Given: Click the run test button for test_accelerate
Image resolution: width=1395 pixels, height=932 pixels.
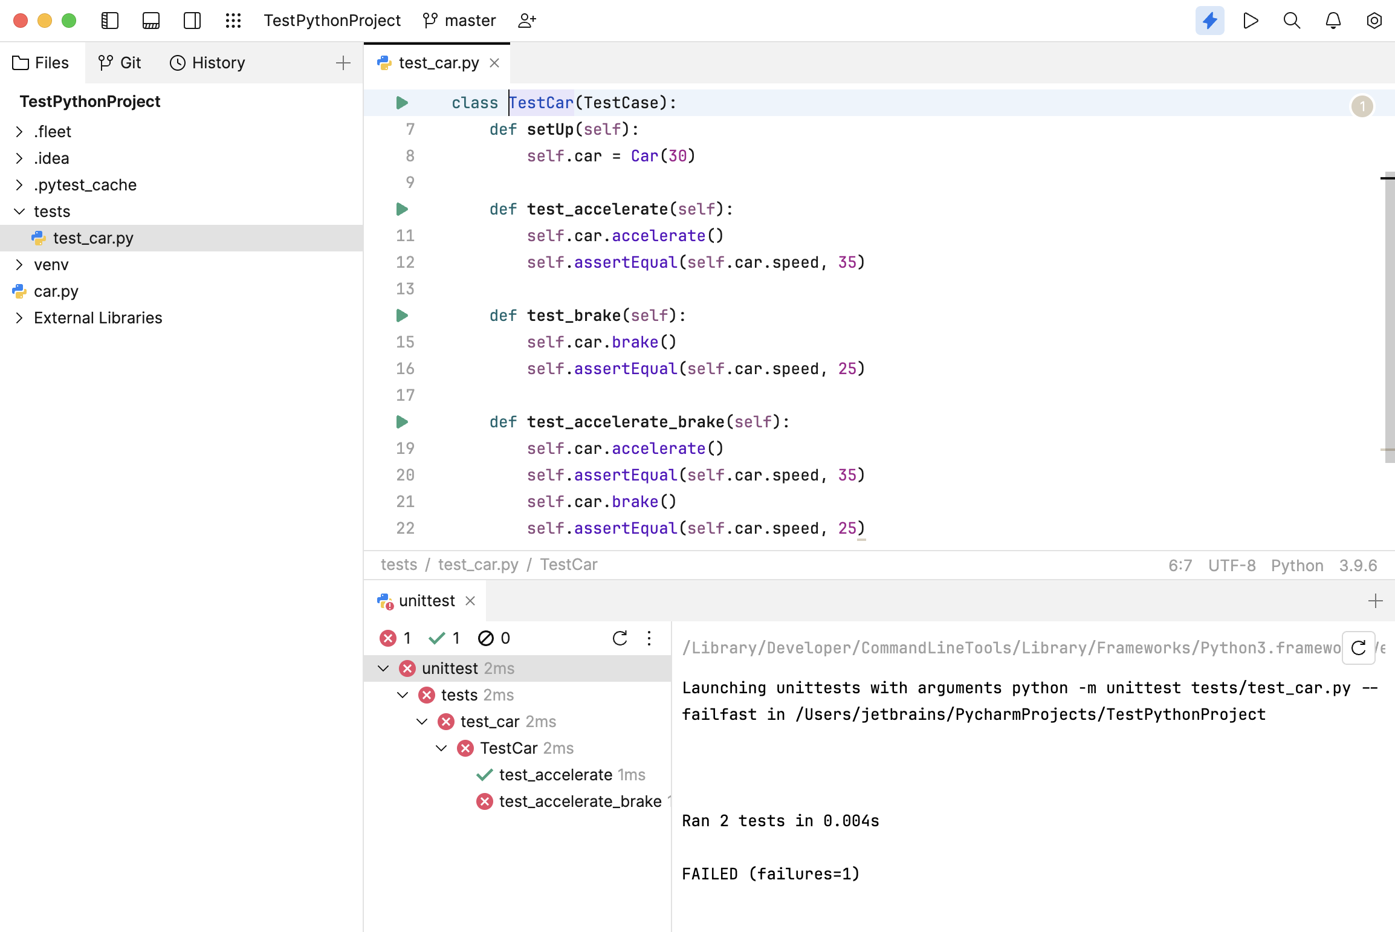Looking at the screenshot, I should point(404,209).
